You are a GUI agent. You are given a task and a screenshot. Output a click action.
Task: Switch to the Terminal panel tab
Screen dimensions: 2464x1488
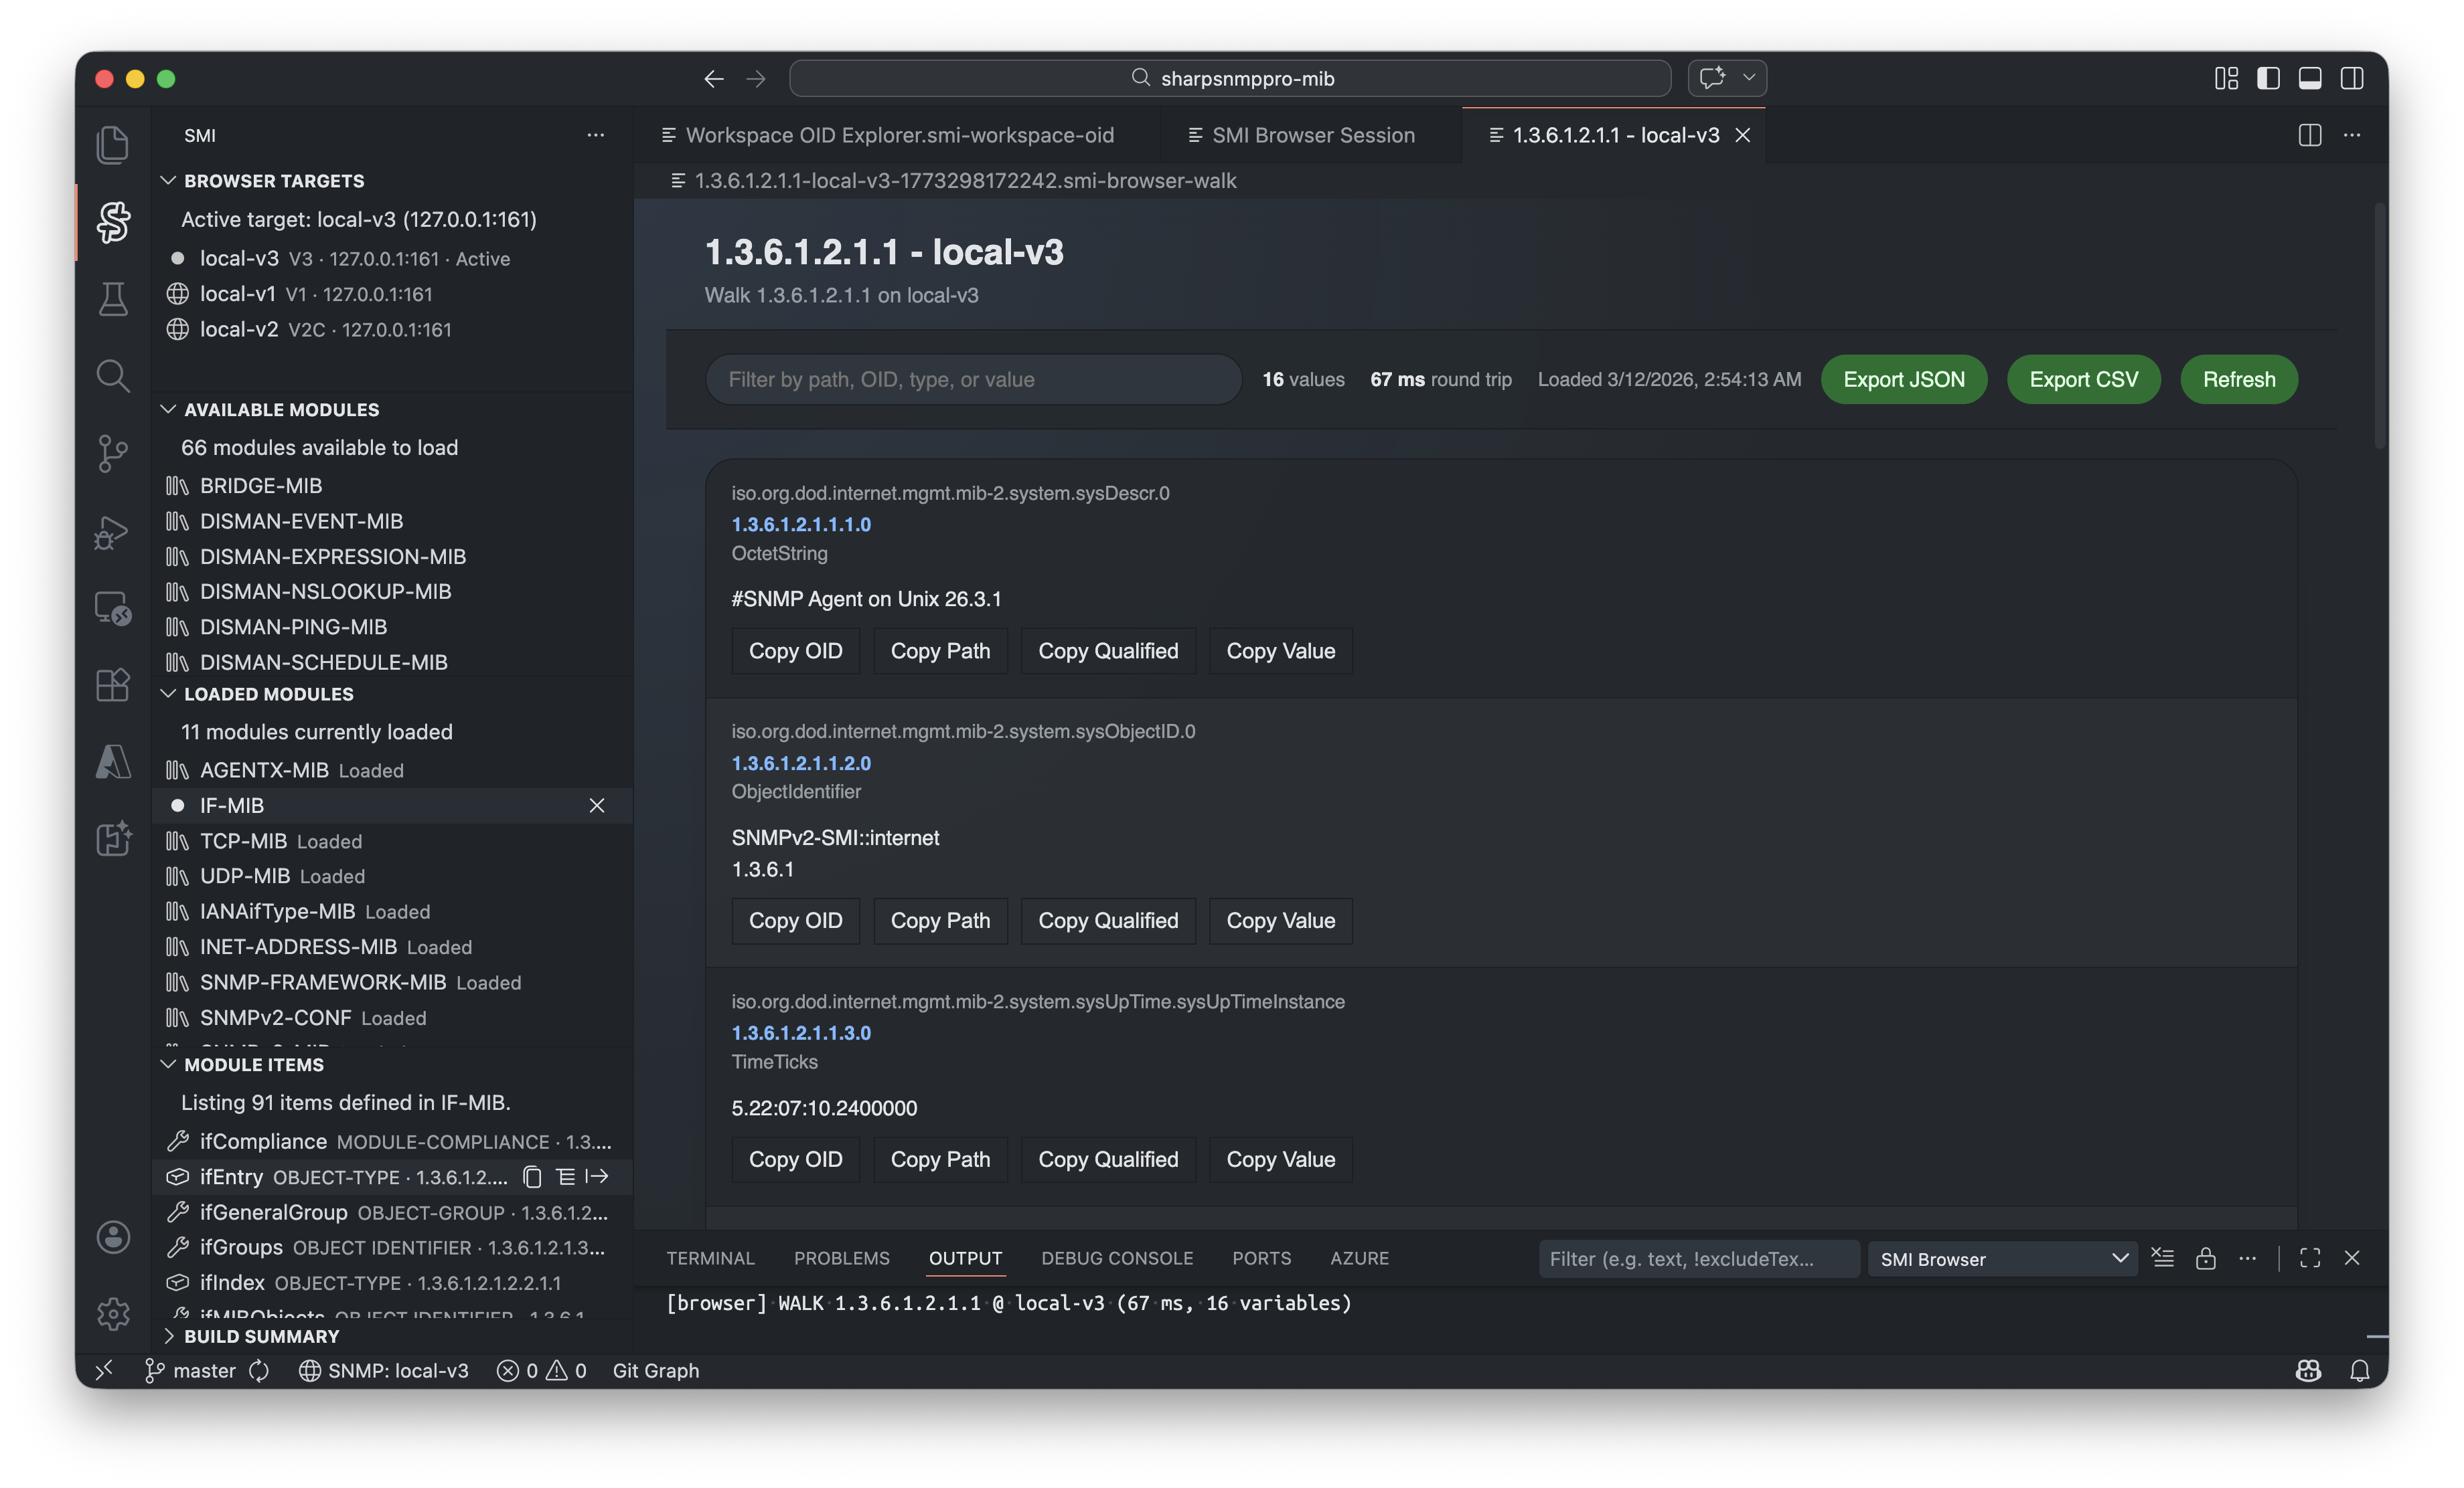[x=710, y=1258]
